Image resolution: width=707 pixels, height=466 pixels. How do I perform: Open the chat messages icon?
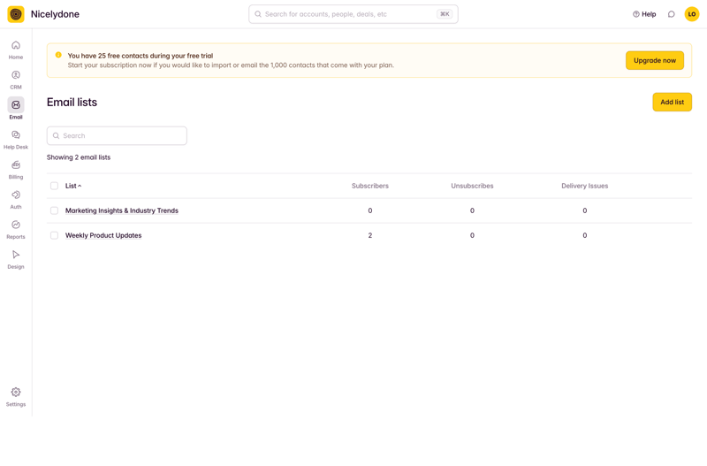[x=672, y=14]
